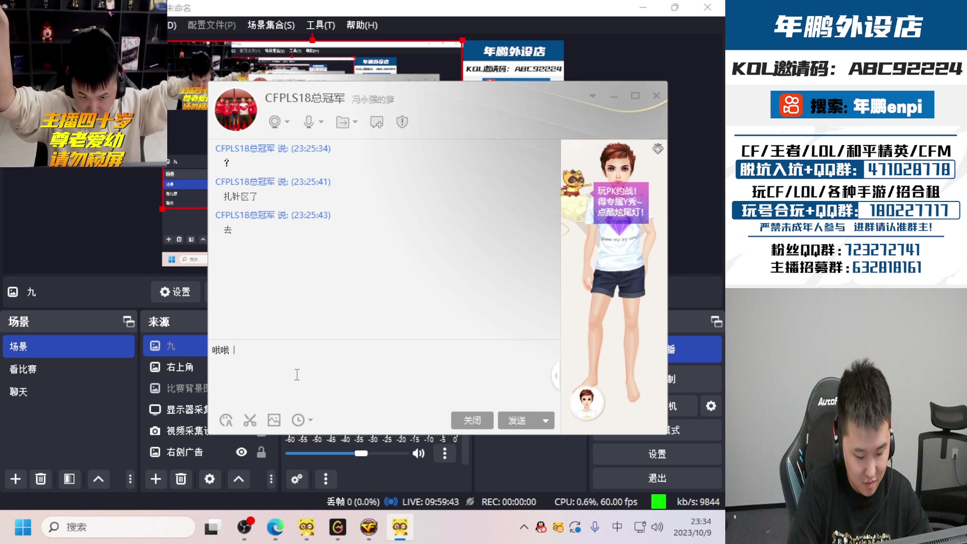The height and width of the screenshot is (544, 967).
Task: Toggle visibility of 右侧广告 source
Action: pos(242,452)
